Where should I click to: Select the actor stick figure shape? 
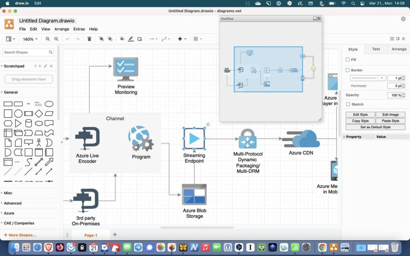click(39, 143)
